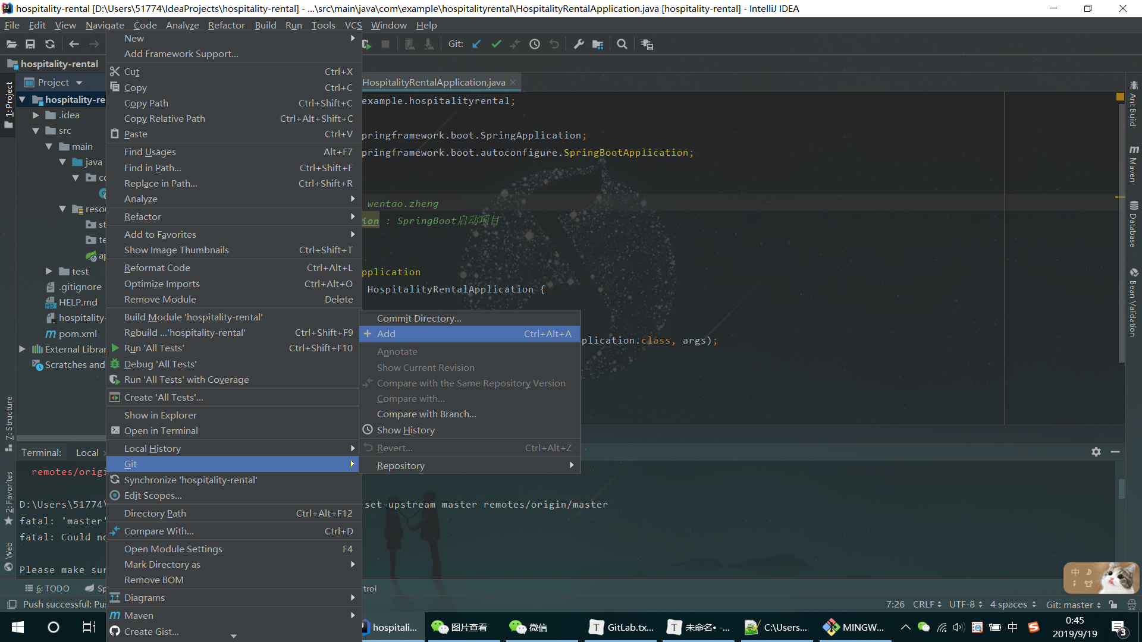Expand the test folder in project tree
Viewport: 1142px width, 642px height.
[49, 272]
